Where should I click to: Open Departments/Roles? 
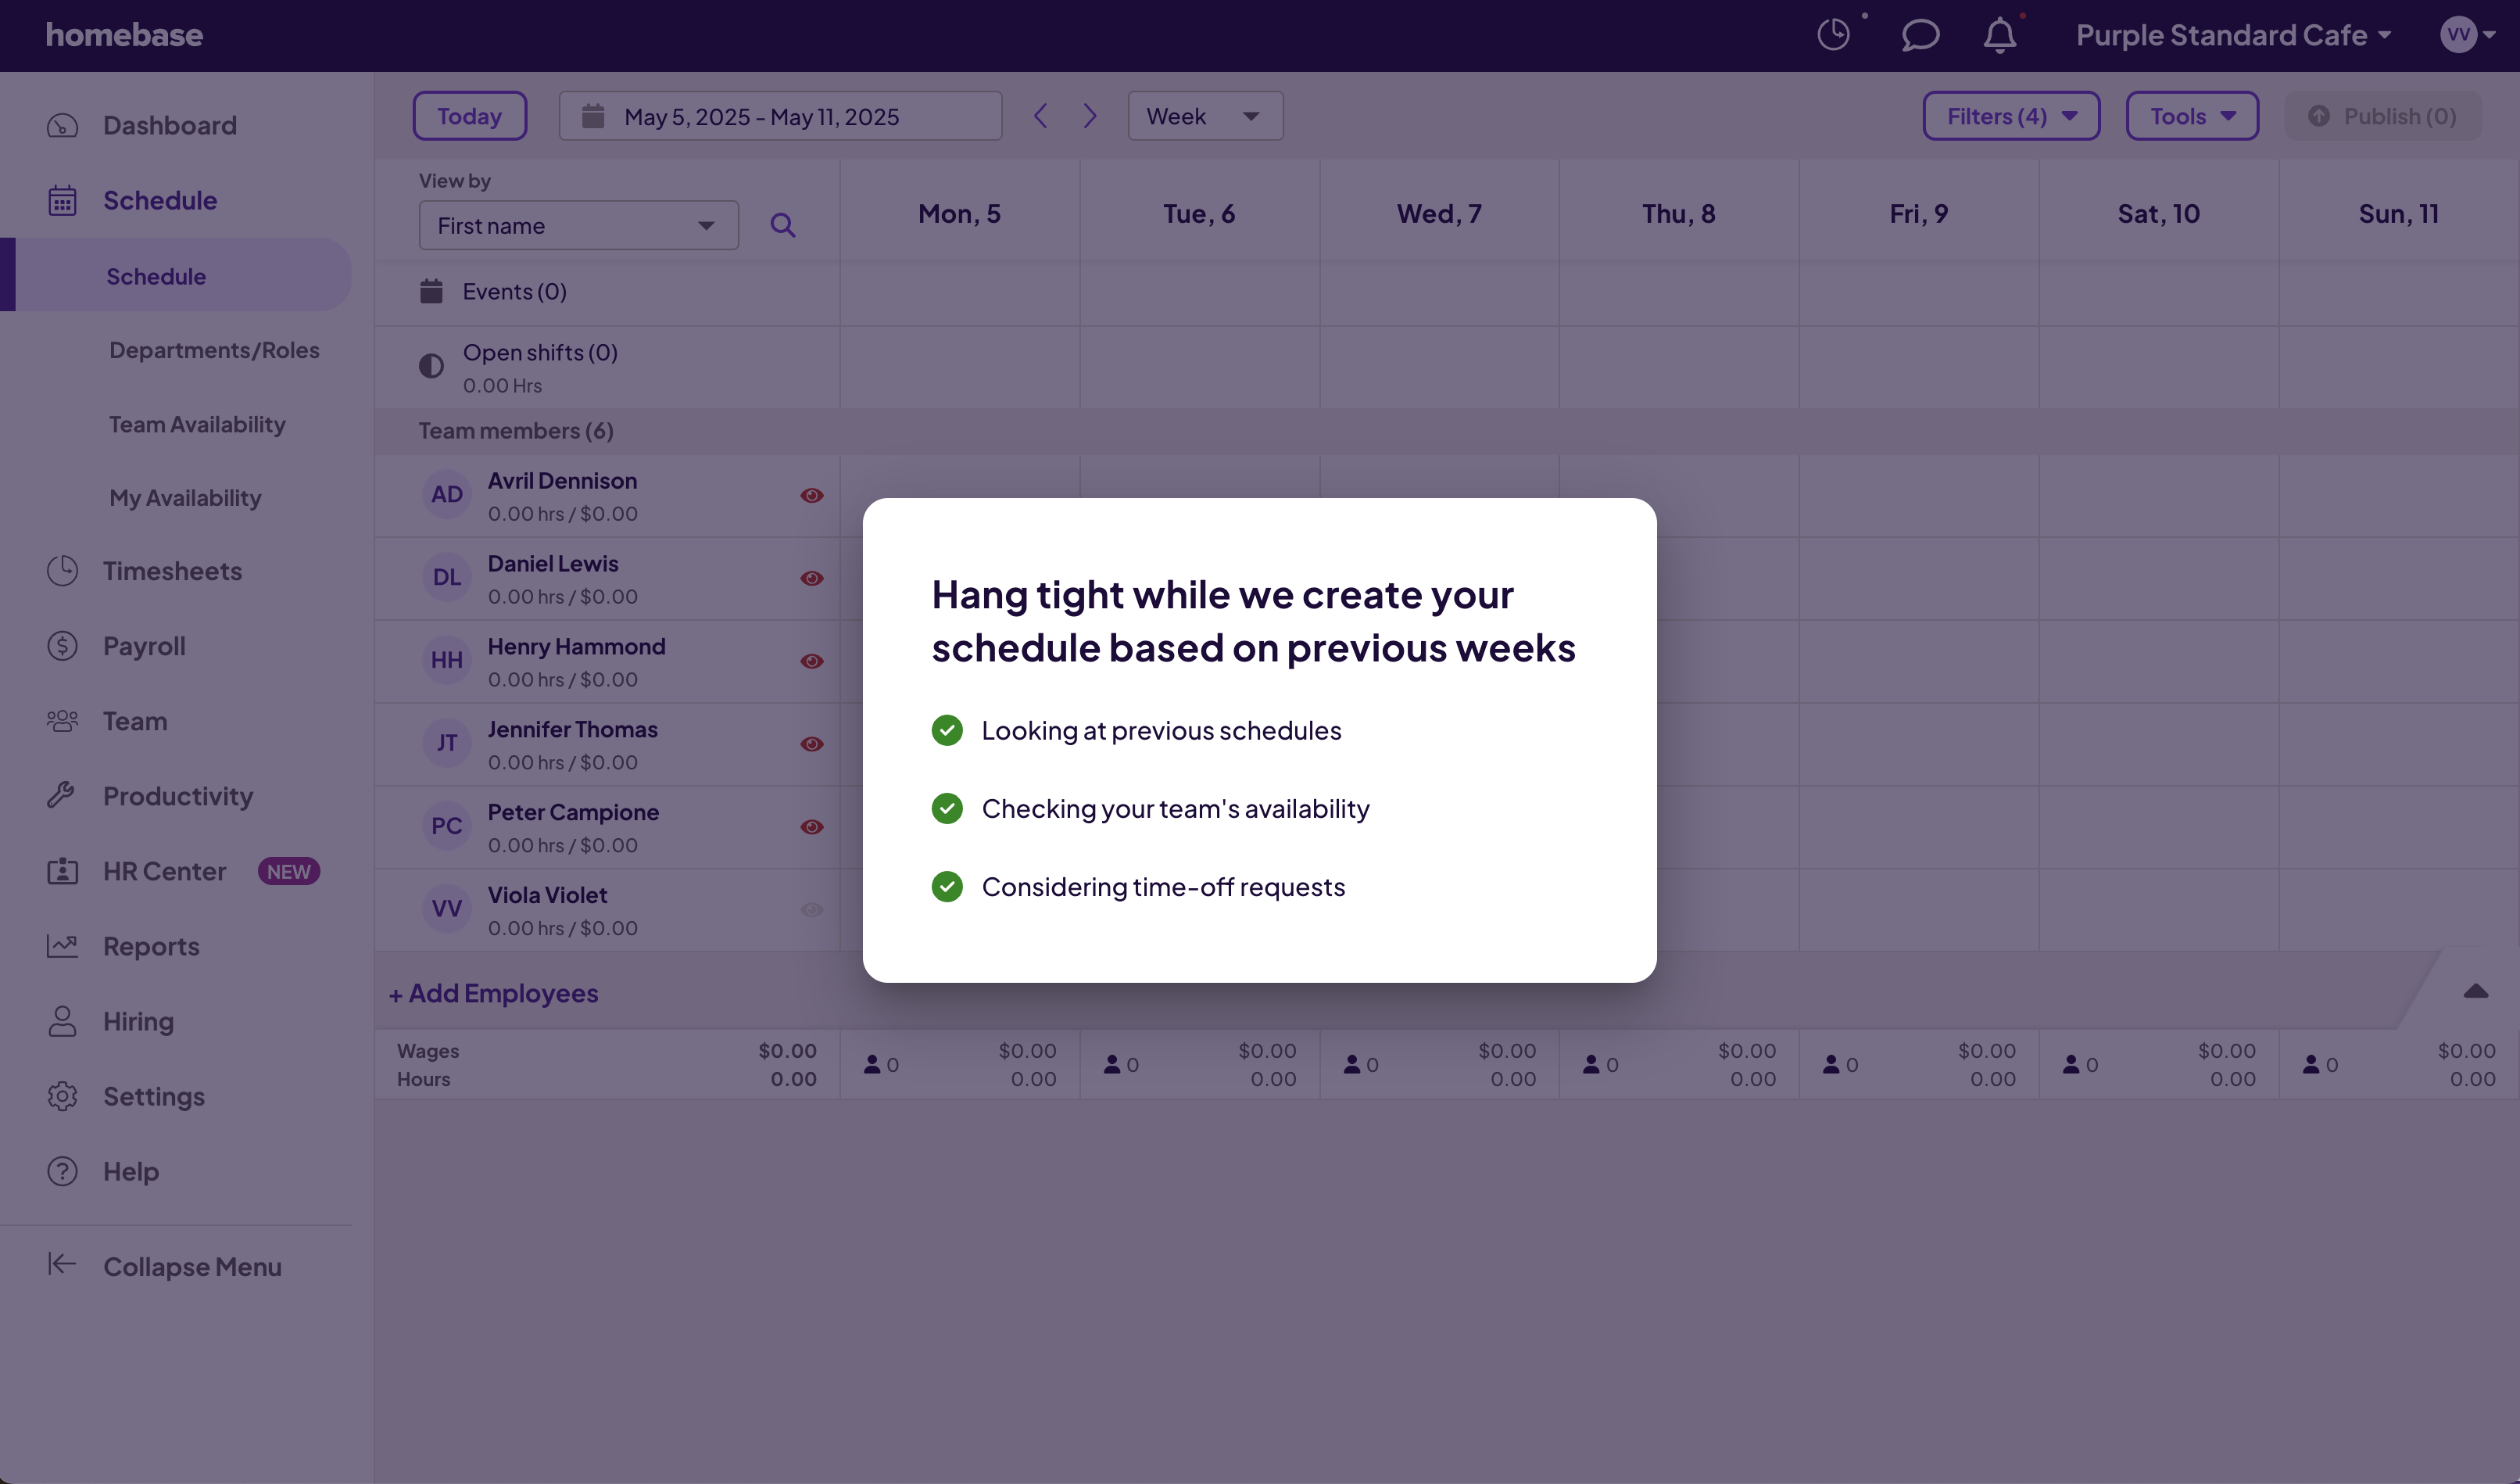click(214, 350)
